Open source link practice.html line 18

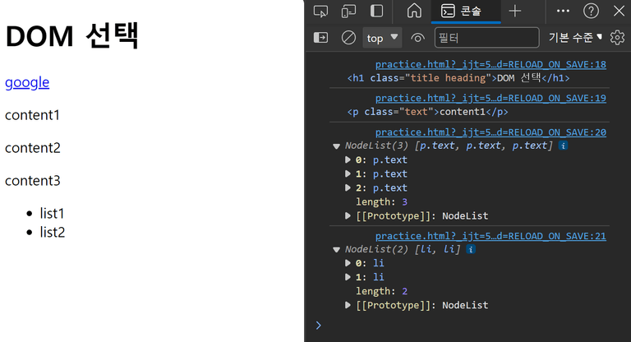(x=491, y=64)
